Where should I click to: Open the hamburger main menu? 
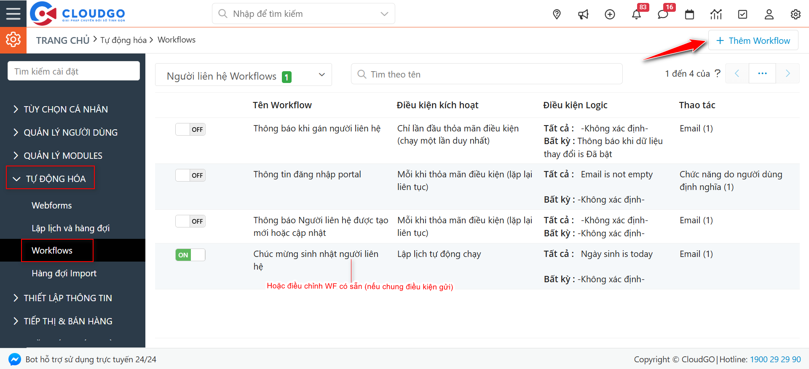click(13, 13)
